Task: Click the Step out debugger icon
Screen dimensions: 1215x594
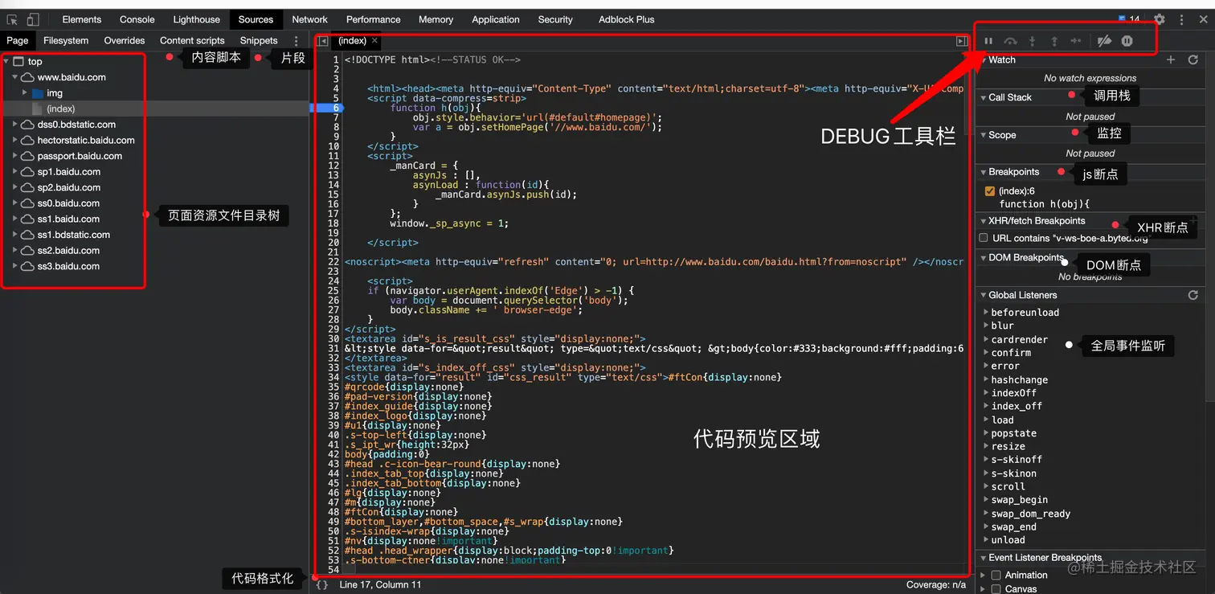Action: pyautogui.click(x=1054, y=41)
